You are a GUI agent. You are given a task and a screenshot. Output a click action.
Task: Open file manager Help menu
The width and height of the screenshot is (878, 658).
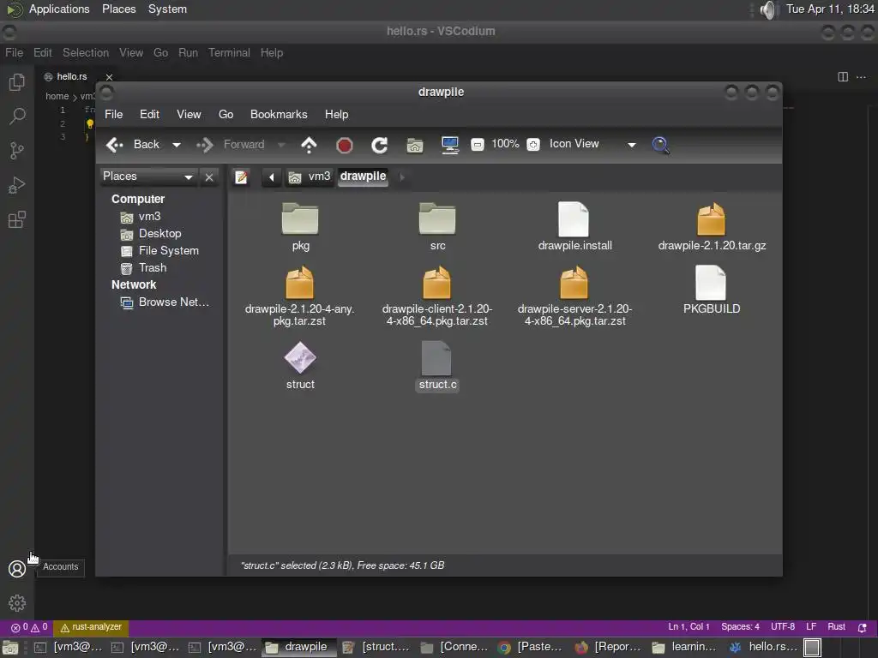point(336,114)
